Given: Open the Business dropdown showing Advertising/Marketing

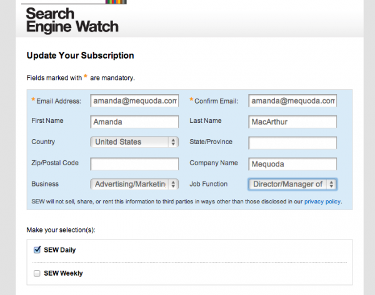Looking at the screenshot, I should [x=134, y=184].
